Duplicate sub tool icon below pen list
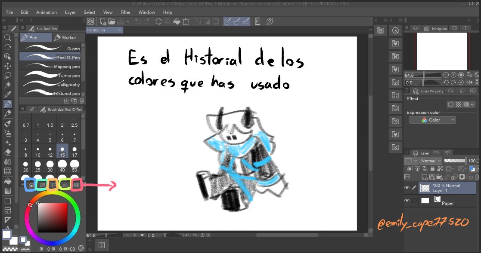This screenshot has width=481, height=253. click(x=74, y=101)
